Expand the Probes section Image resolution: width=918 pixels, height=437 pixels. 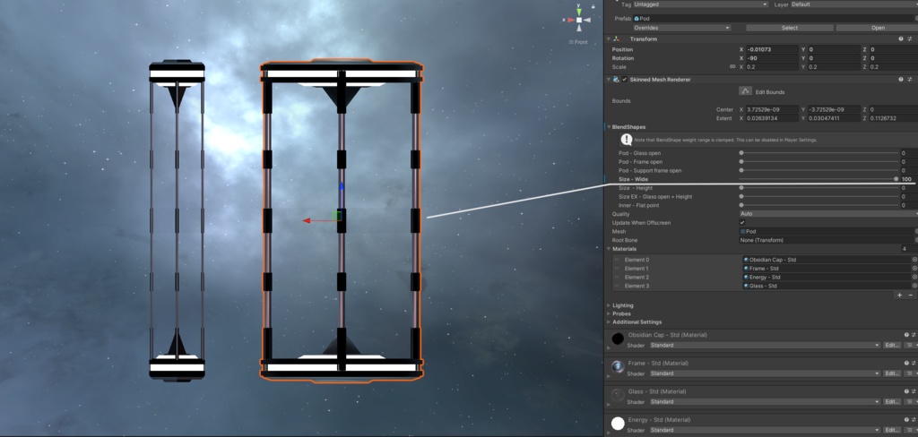tap(609, 313)
